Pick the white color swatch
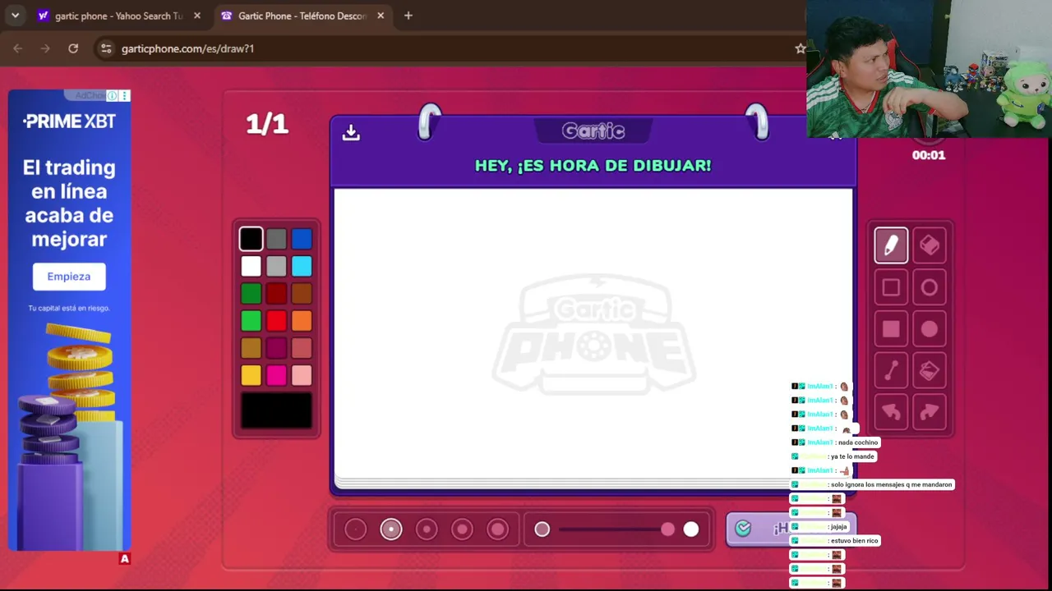This screenshot has width=1052, height=591. tap(251, 266)
